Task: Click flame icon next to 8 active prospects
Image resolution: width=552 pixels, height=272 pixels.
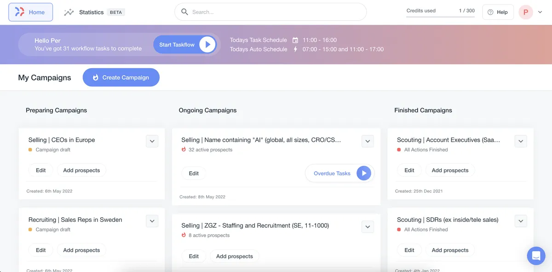Action: point(184,235)
